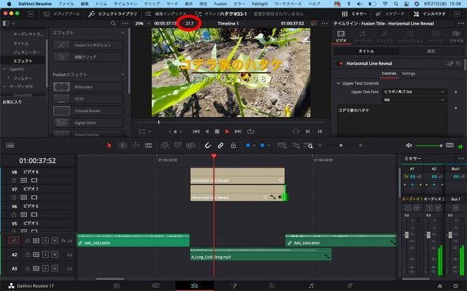The width and height of the screenshot is (467, 291).
Task: Collapse the Upper Text Controls section
Action: coord(338,83)
